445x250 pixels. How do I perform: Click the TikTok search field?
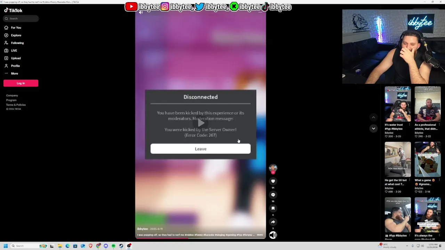point(21,18)
